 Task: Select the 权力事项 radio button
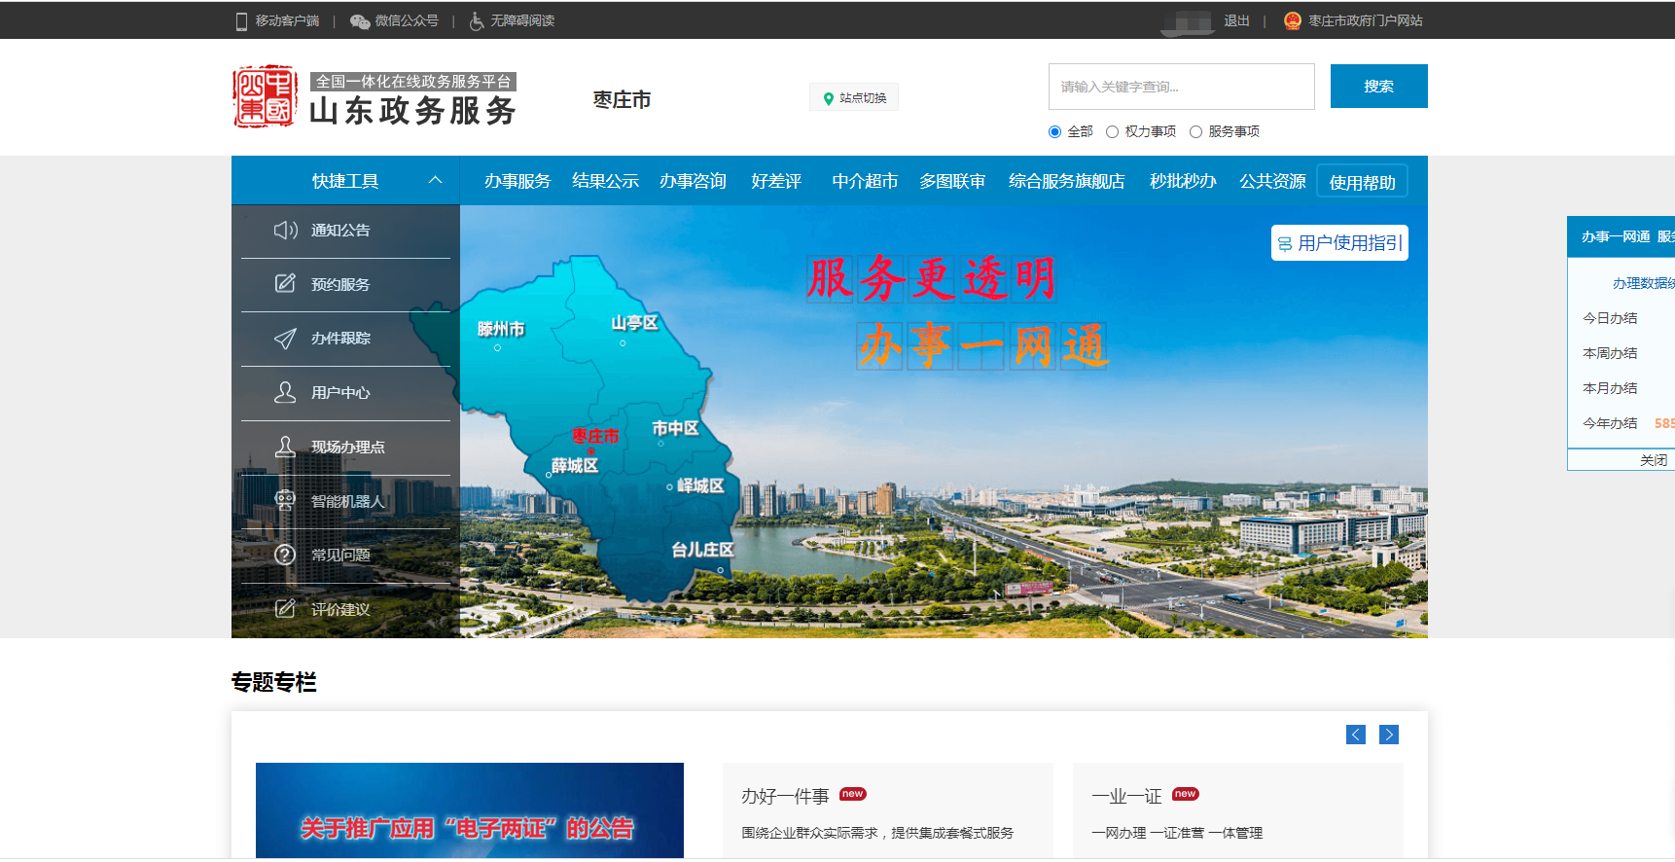pos(1112,132)
